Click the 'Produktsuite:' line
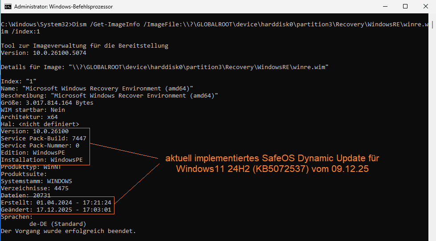This screenshot has width=436, height=241. (x=24, y=174)
